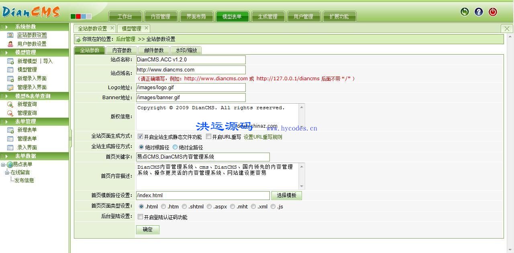
Task: Collapse the 表单管理 sidebar section
Action: coord(35,121)
